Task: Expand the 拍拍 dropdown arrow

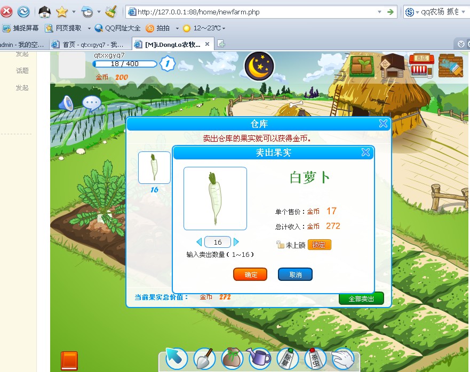Action: (x=177, y=28)
